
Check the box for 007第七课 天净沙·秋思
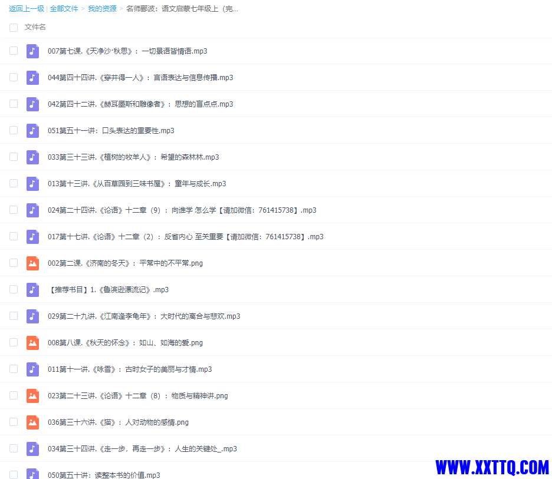[x=14, y=51]
